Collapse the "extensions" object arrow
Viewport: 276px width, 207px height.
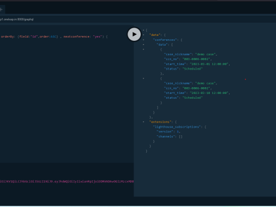tap(144, 122)
